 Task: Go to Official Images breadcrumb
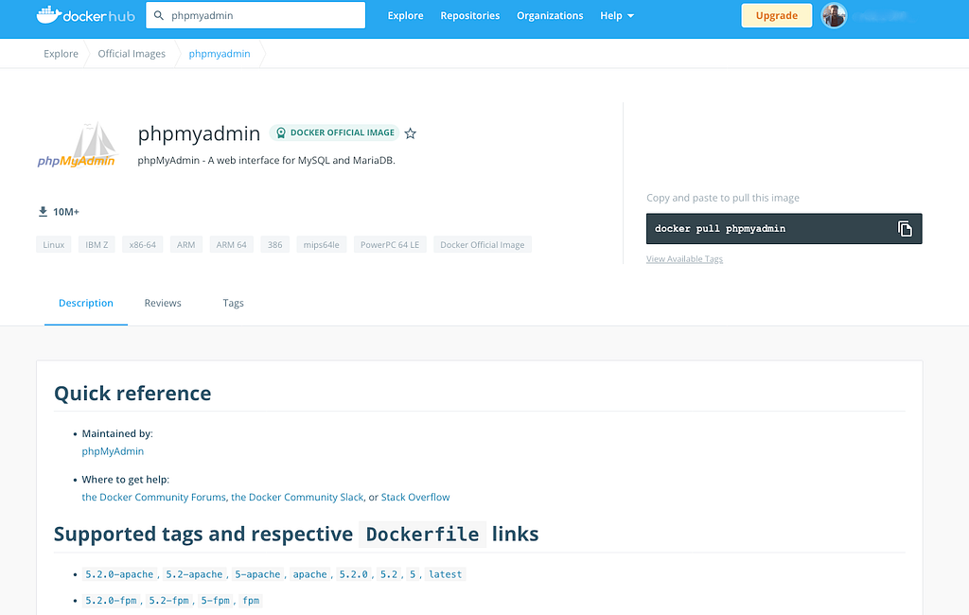(132, 54)
